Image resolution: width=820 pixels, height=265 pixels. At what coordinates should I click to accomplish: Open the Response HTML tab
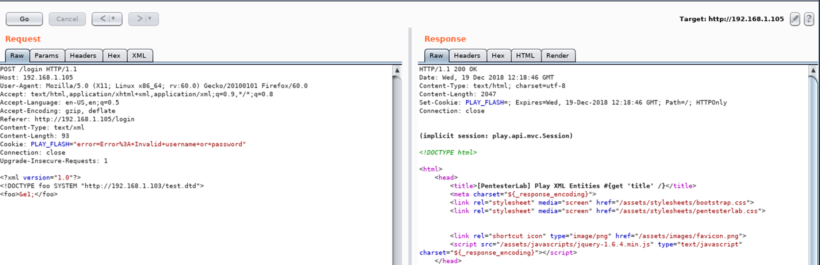(525, 56)
